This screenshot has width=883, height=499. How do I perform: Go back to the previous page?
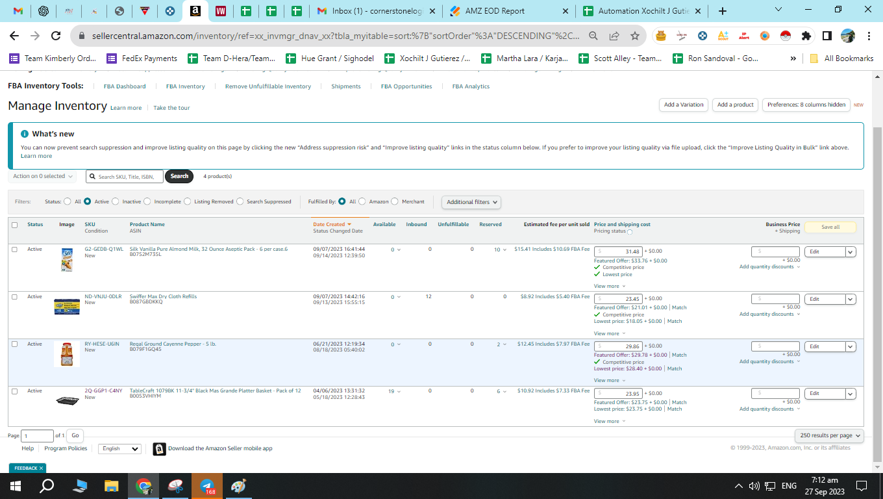[x=14, y=36]
